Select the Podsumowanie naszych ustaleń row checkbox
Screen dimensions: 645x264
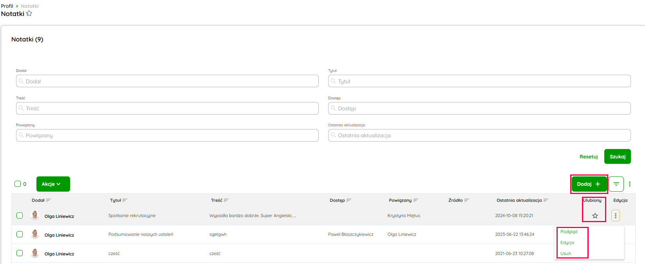click(x=20, y=234)
